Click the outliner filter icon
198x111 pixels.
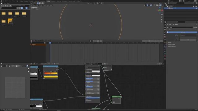pos(194,3)
